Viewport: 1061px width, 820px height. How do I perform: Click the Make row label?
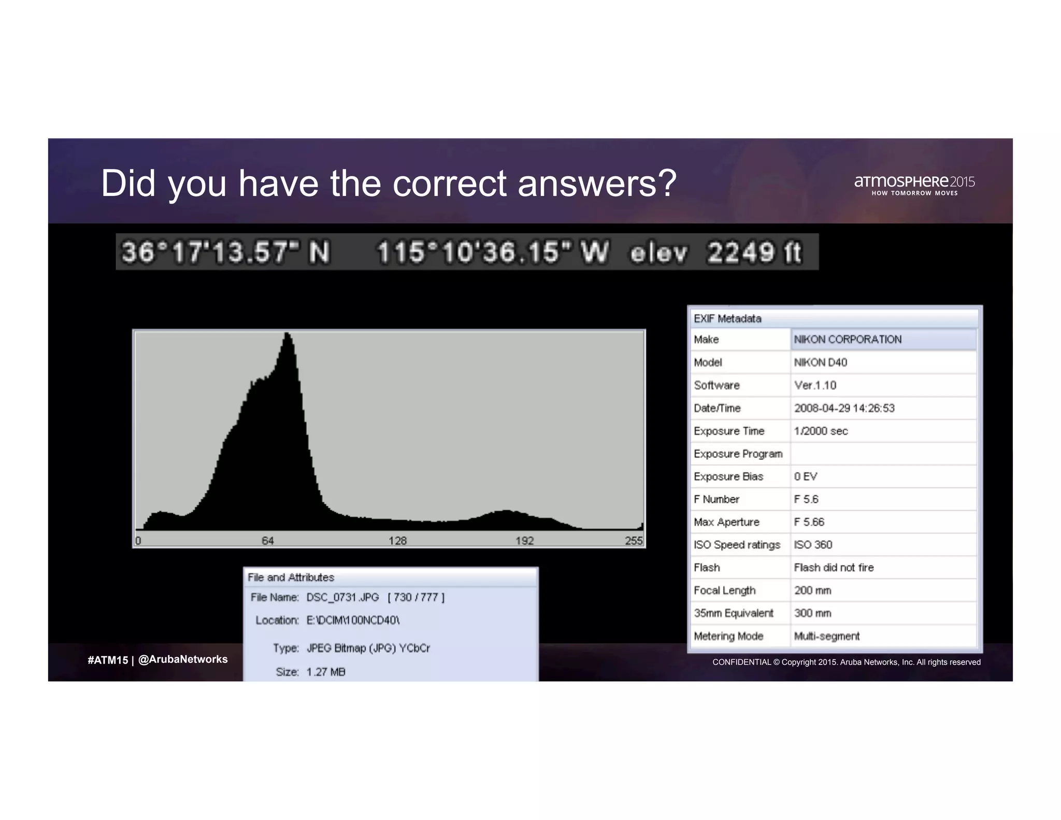click(706, 340)
